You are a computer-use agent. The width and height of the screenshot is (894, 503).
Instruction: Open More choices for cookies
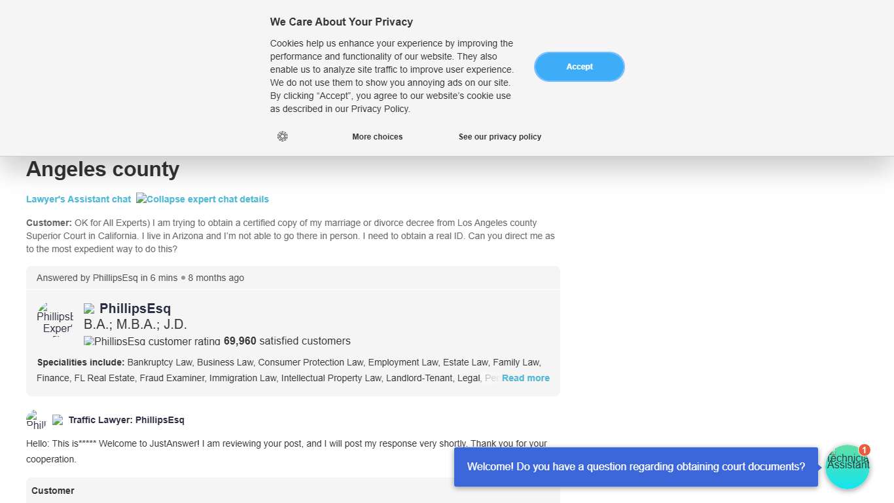(377, 137)
